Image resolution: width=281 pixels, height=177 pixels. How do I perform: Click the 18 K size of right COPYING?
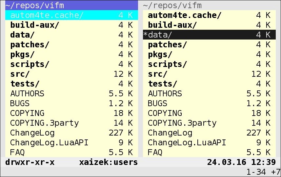pos(261,113)
